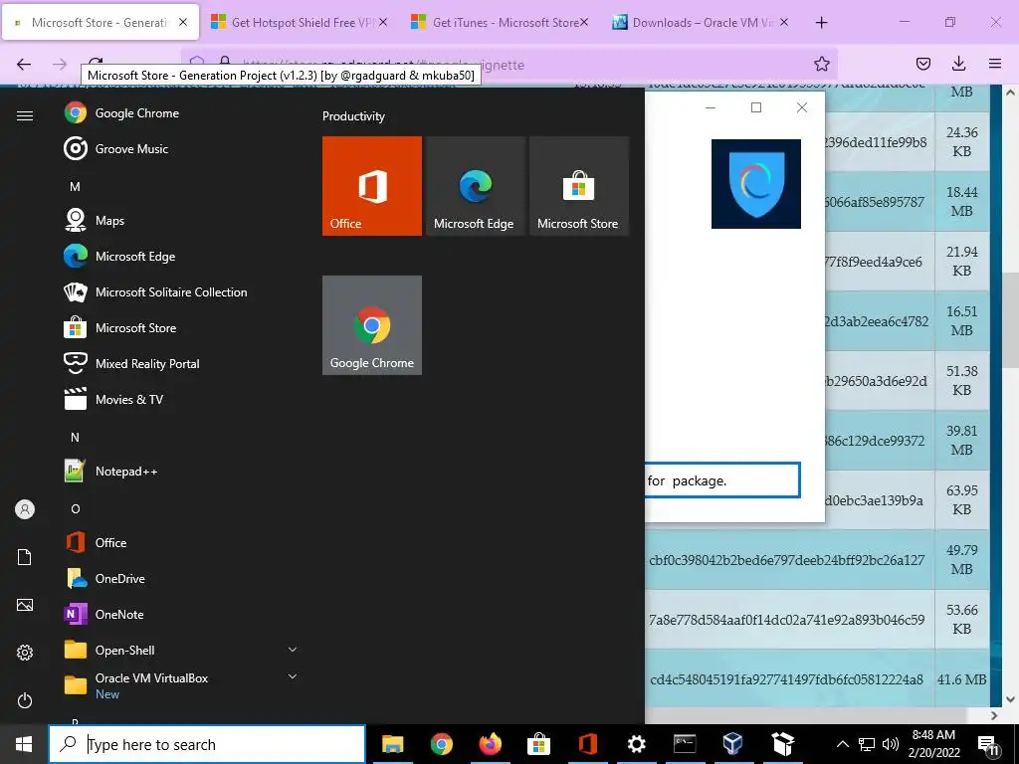This screenshot has width=1019, height=764.
Task: Click the Power icon in Start sidebar
Action: [x=25, y=700]
